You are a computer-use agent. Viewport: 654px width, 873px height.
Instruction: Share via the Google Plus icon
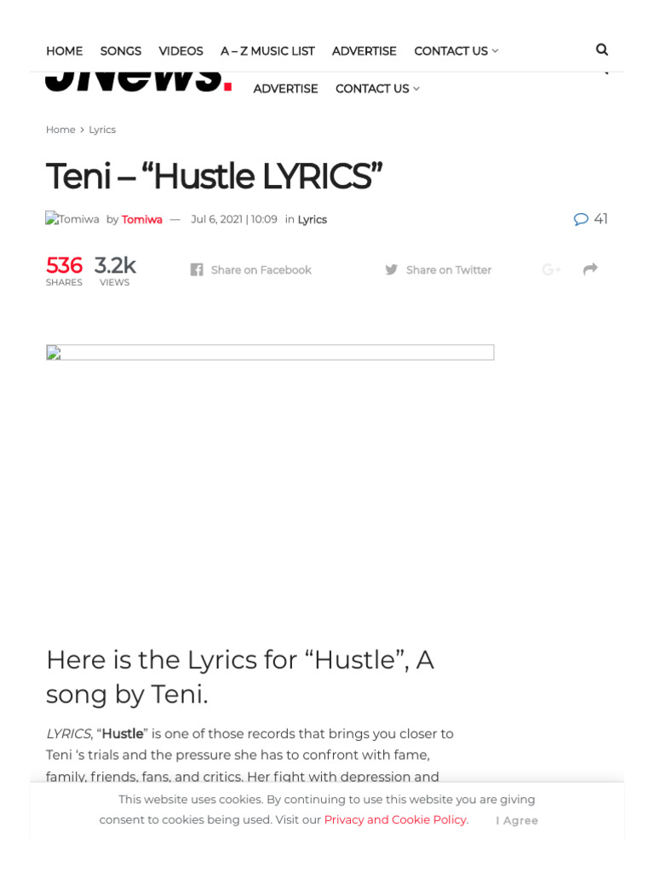pyautogui.click(x=551, y=270)
